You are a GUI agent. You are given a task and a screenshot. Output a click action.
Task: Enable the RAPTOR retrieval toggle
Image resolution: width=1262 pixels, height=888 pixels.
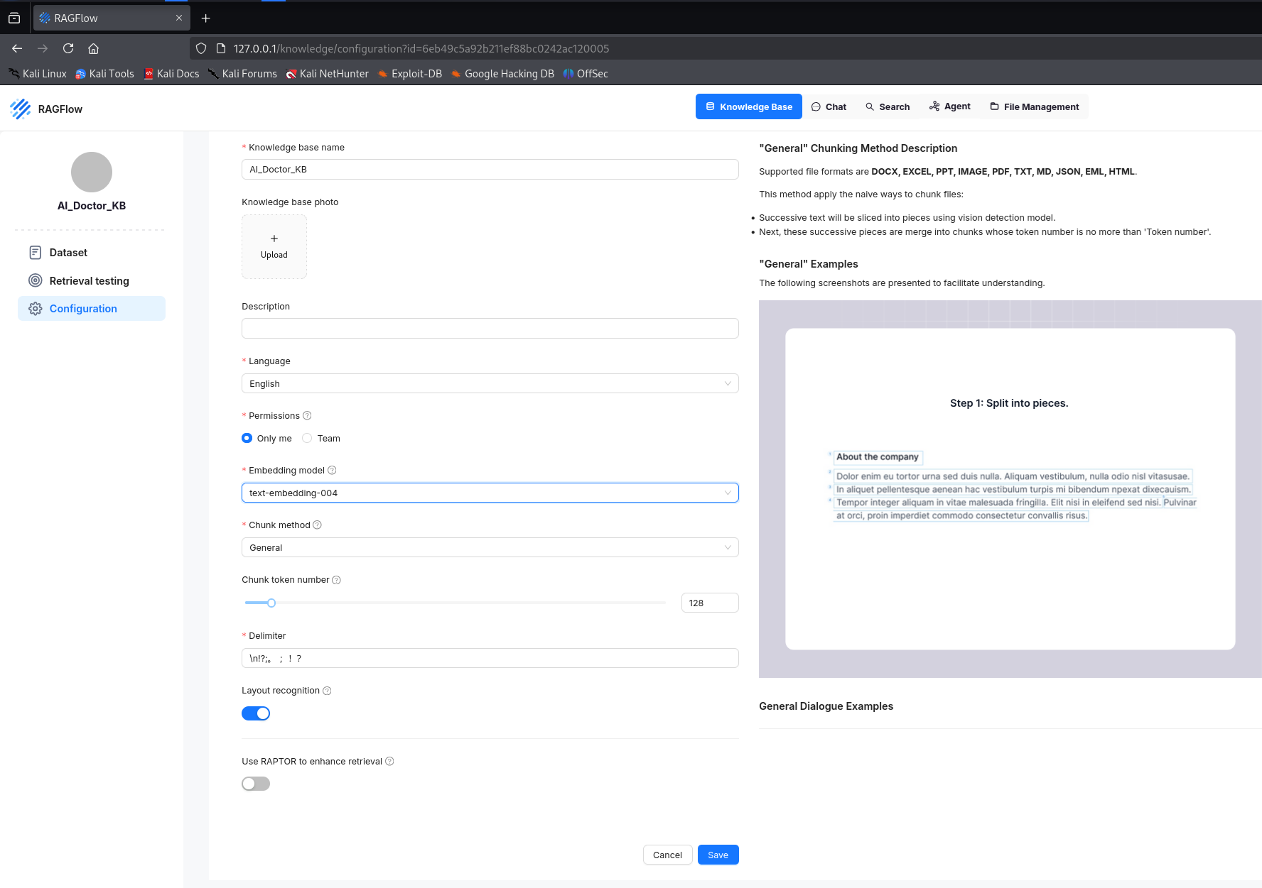(256, 784)
